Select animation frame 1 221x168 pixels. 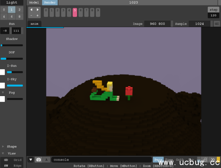tap(52, 12)
